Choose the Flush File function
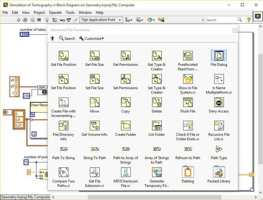Viewport: 263px width, 200px height. coord(188,102)
